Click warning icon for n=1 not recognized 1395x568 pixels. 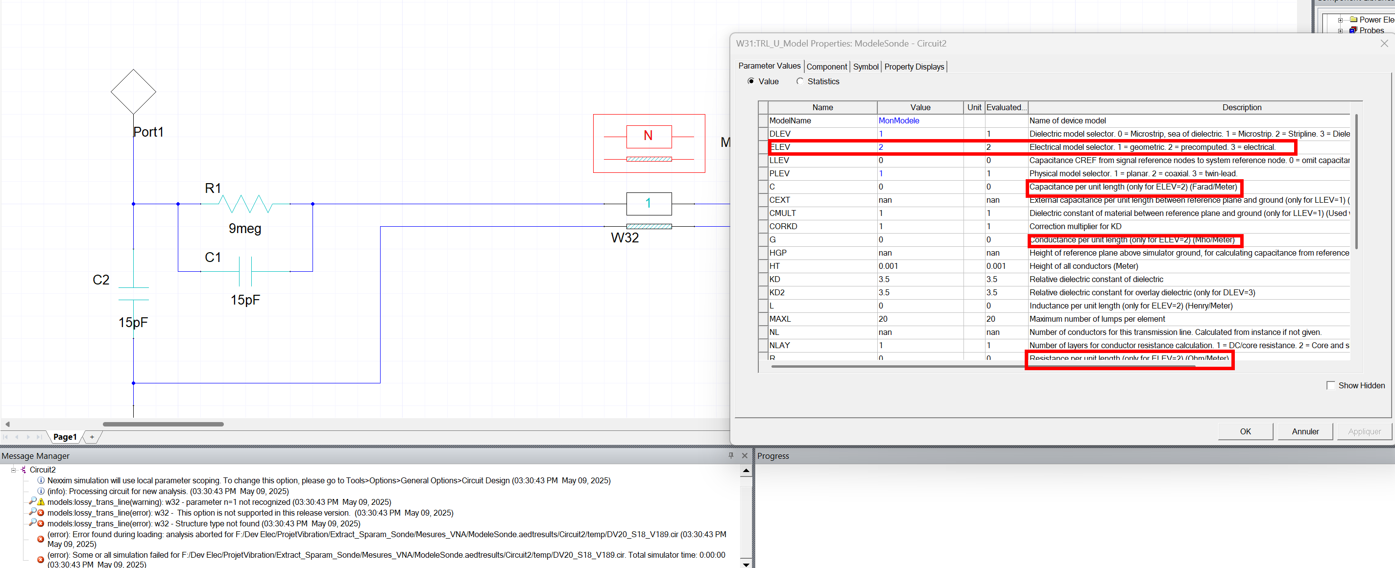(x=41, y=502)
